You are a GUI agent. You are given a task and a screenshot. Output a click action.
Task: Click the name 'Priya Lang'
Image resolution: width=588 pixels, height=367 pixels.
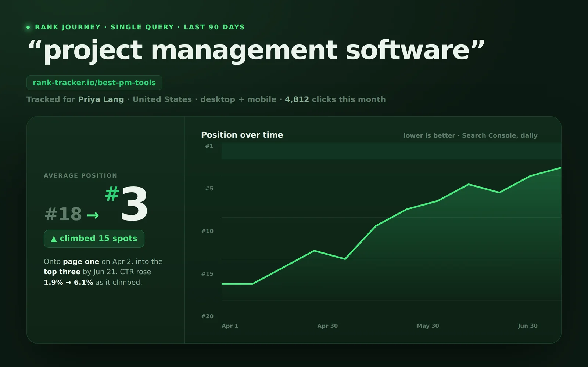pos(101,99)
